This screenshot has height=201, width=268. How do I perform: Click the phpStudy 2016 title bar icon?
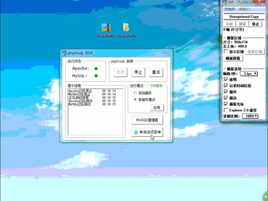click(64, 53)
